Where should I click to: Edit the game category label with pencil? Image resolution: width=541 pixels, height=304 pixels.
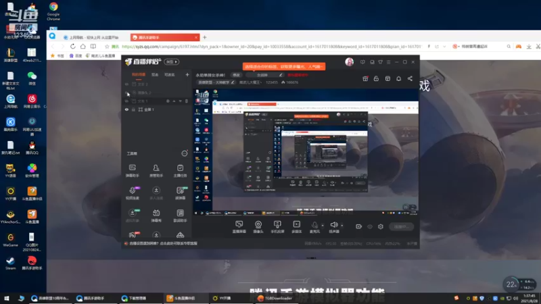[x=233, y=82]
